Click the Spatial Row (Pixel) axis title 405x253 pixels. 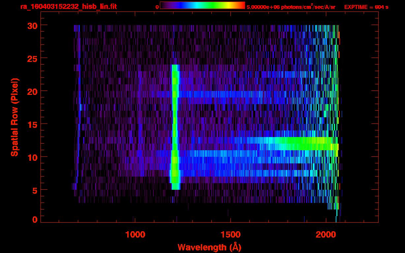tap(14, 117)
